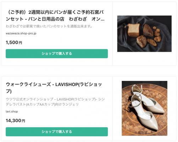Visit wazawaza.shop-pro.jp domain link

(x=21, y=33)
